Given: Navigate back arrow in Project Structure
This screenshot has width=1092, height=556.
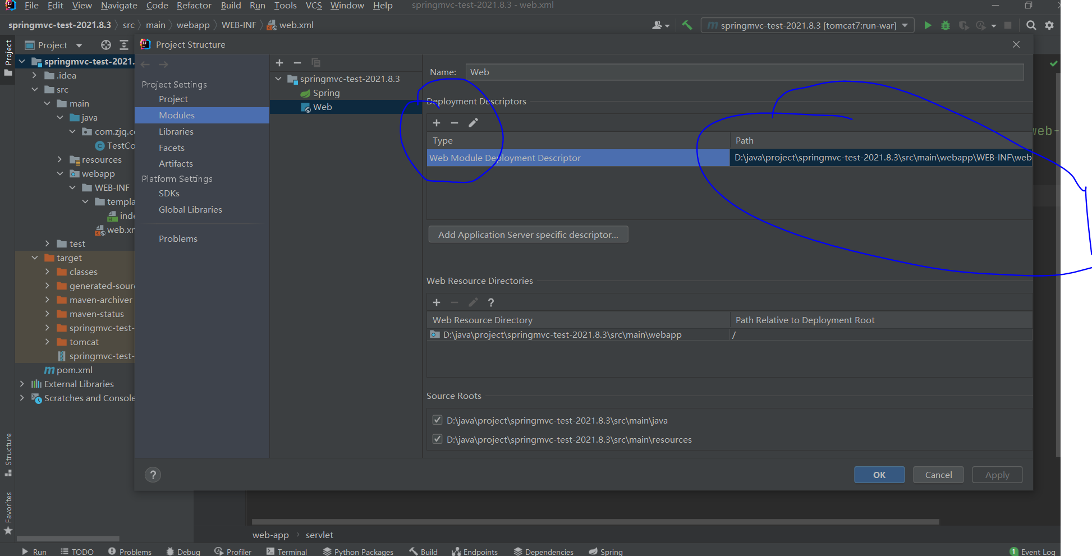Looking at the screenshot, I should click(145, 65).
